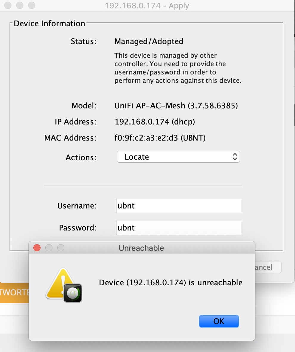This screenshot has height=352, width=295.
Task: Close the Unreachable dialog with red button
Action: [x=37, y=248]
